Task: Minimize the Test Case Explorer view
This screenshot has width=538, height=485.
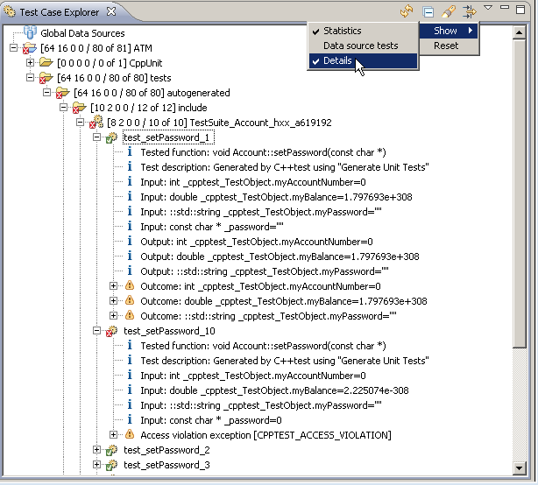Action: [x=505, y=7]
